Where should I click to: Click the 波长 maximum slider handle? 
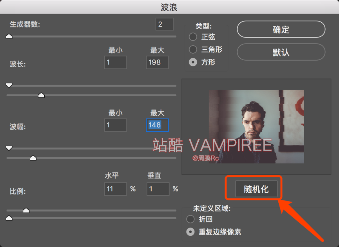click(41, 95)
